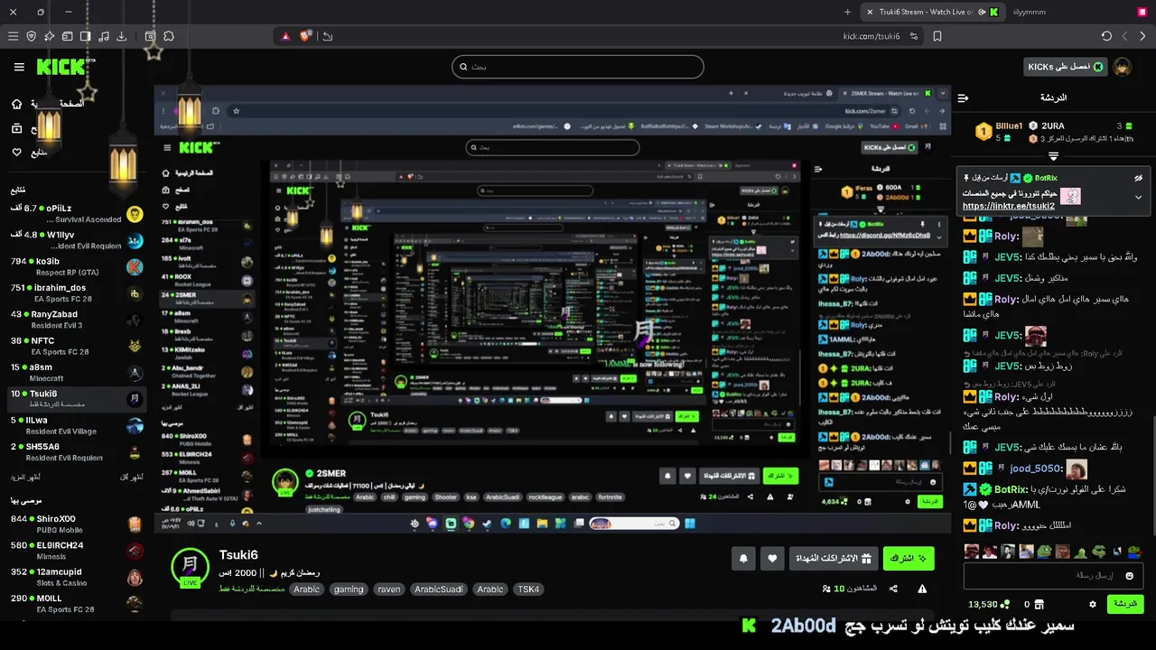Screen dimensions: 1156x650
Task: Click the kick.com/tsuki6 address bar
Action: pyautogui.click(x=872, y=36)
